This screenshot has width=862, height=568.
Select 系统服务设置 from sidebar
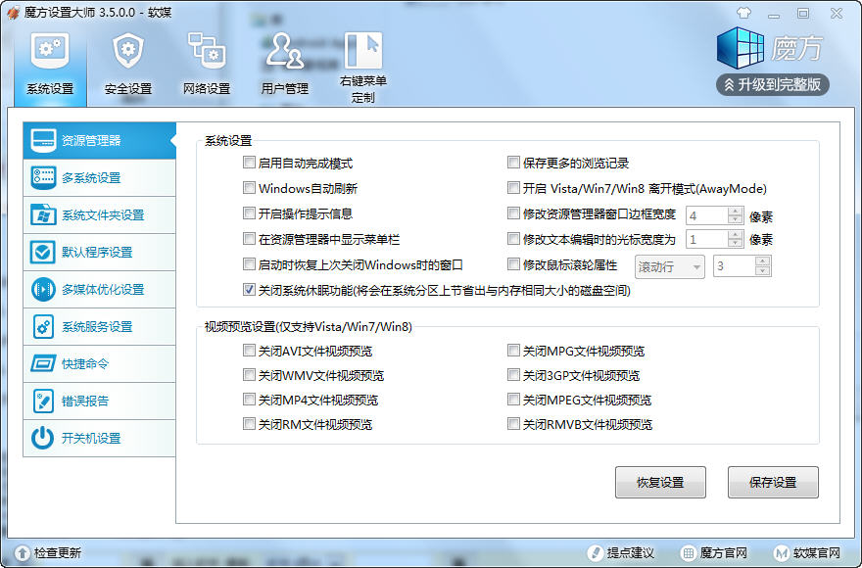[98, 326]
